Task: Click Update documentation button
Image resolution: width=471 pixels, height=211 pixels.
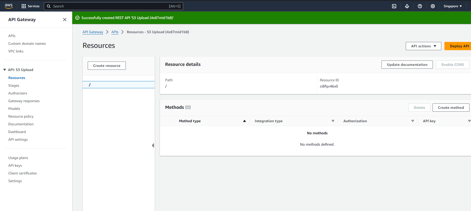Action: [x=407, y=65]
